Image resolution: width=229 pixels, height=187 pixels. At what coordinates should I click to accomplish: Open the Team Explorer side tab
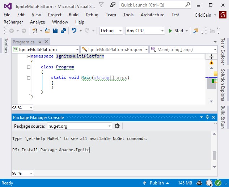(222, 51)
